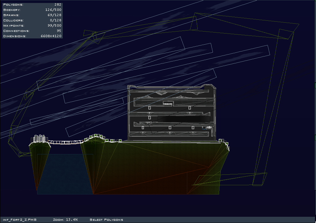Image resolution: width=316 pixels, height=223 pixels.
Task: Click the center marker on the building's lower floor
Action: [170, 127]
